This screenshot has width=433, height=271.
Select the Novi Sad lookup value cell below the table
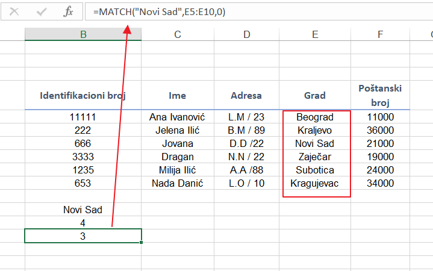[83, 210]
